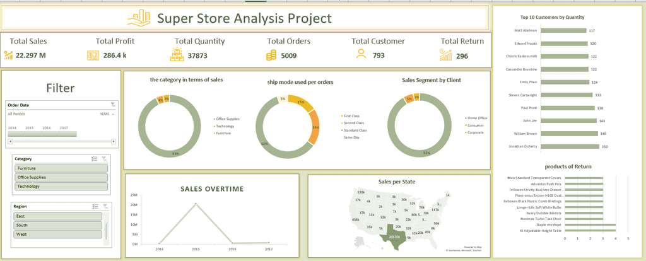The width and height of the screenshot is (646, 261).
Task: Toggle multi-select on Region slicer
Action: click(95, 206)
